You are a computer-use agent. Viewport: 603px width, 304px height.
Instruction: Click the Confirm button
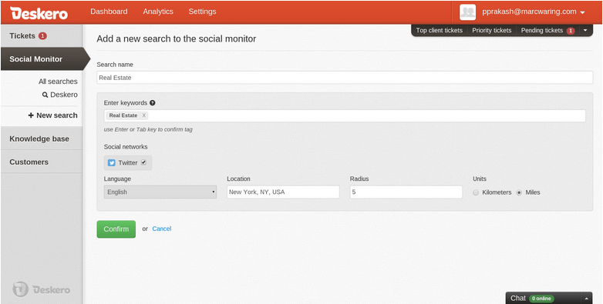point(116,229)
